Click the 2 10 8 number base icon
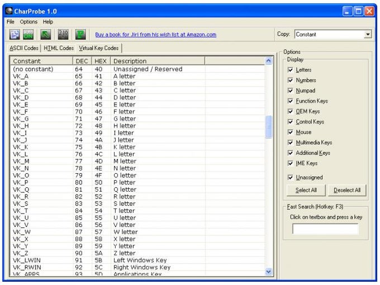 (x=63, y=35)
